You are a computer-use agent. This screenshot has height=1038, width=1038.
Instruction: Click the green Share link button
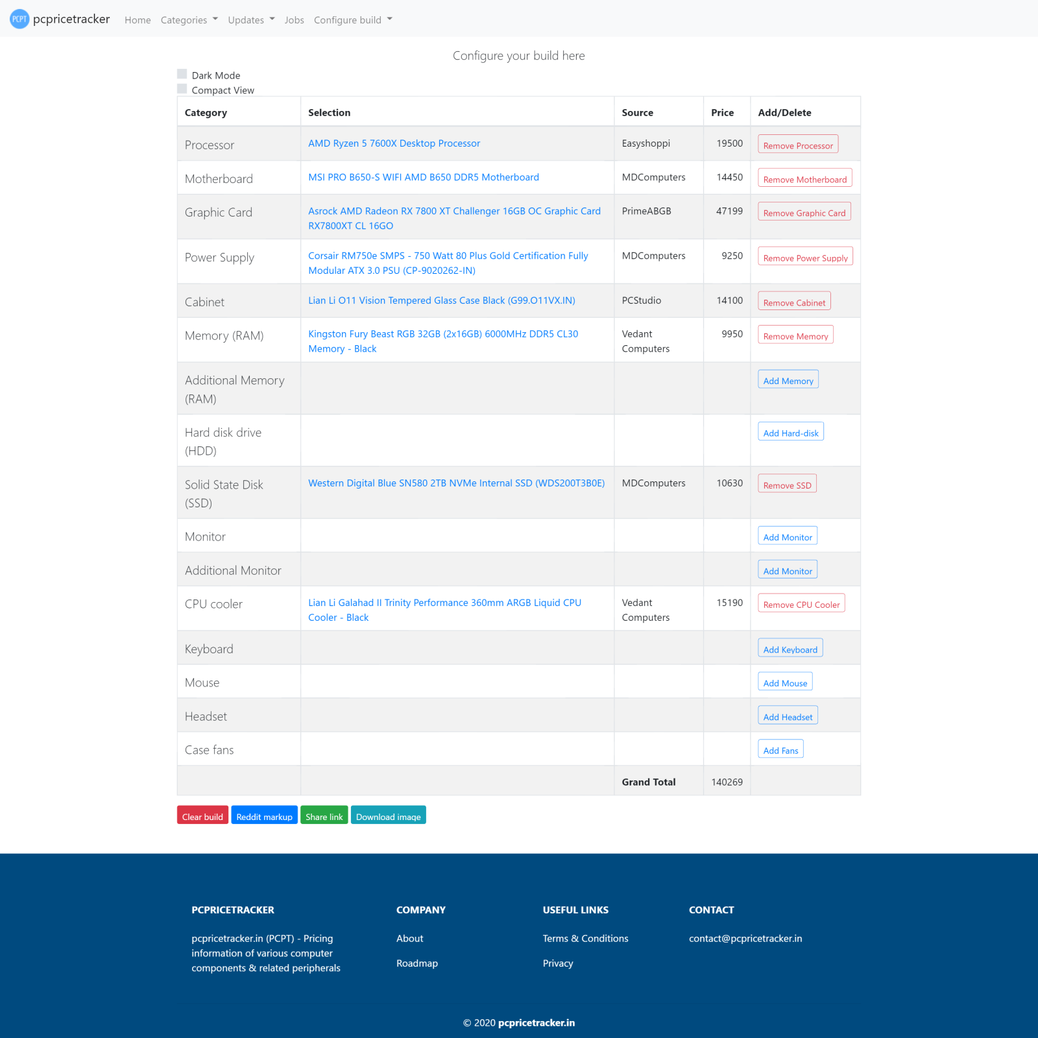(324, 816)
